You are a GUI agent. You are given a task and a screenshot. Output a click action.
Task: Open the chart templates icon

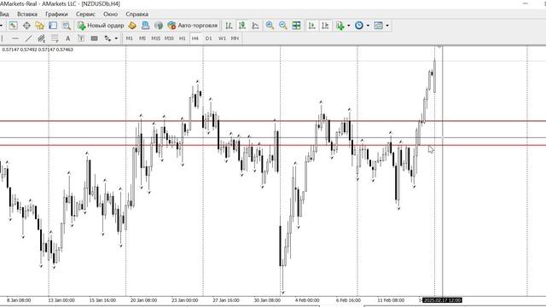[x=378, y=26]
